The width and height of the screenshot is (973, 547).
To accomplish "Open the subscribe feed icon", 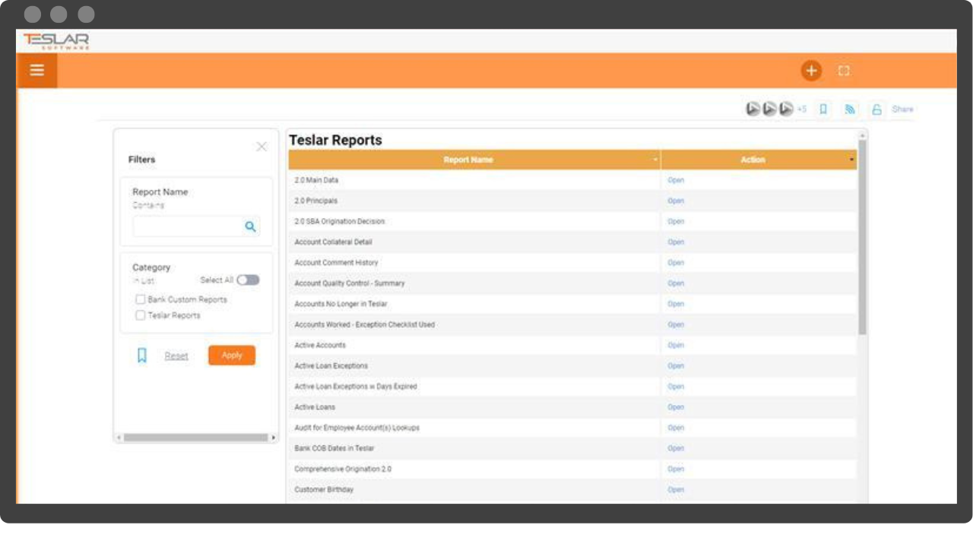I will 850,109.
